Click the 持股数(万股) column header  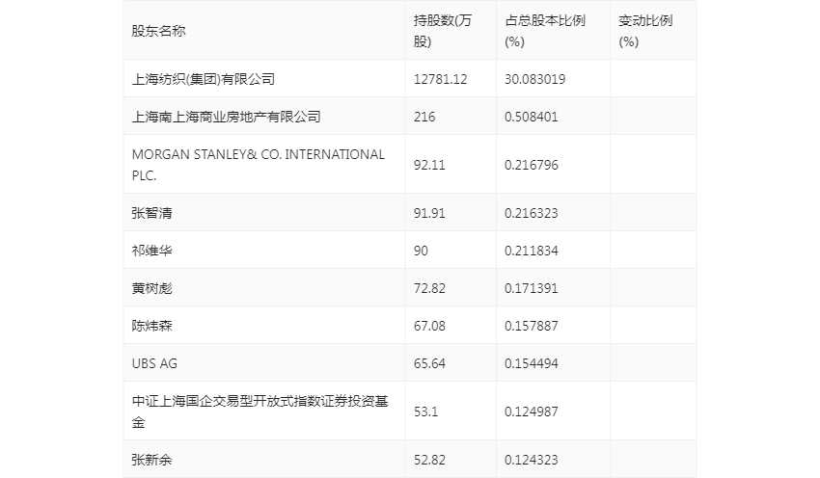coord(443,32)
